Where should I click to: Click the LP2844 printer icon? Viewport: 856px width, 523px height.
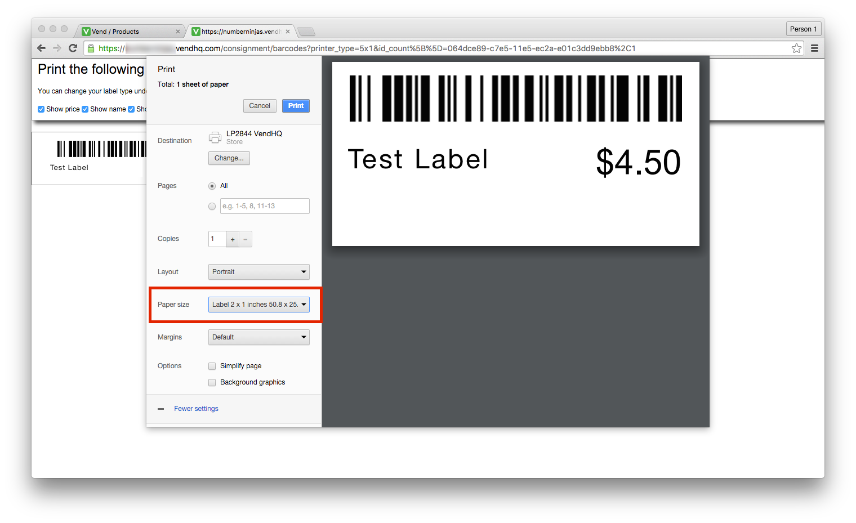point(215,137)
